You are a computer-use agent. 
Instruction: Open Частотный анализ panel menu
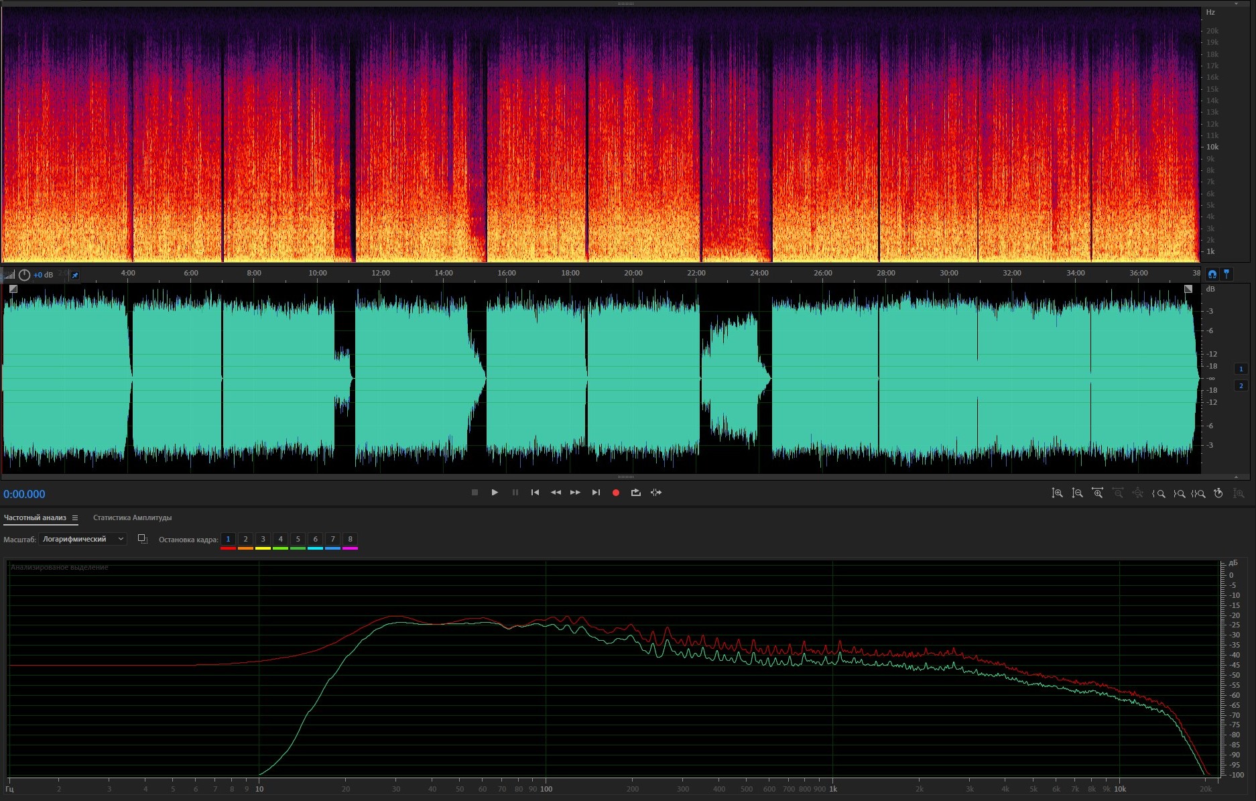coord(75,518)
